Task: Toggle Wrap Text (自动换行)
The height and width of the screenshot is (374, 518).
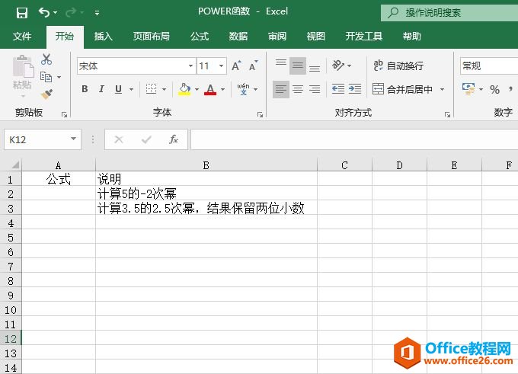Action: click(x=398, y=66)
